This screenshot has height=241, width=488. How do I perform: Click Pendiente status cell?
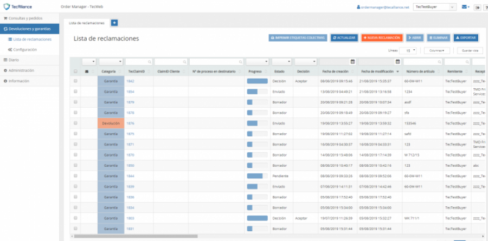click(280, 176)
